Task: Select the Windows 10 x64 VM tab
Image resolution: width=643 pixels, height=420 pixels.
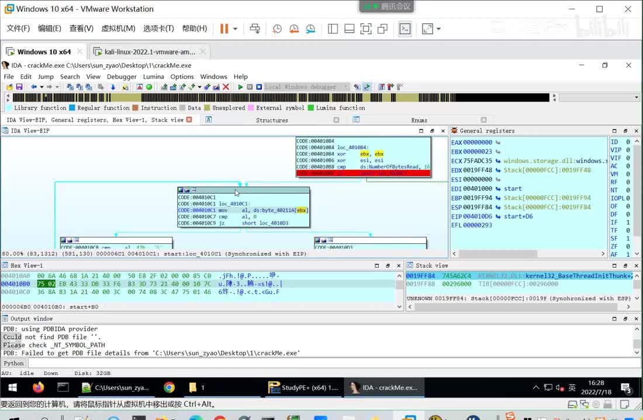Action: [44, 51]
